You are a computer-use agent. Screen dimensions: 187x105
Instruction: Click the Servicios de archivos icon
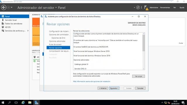[3, 31]
